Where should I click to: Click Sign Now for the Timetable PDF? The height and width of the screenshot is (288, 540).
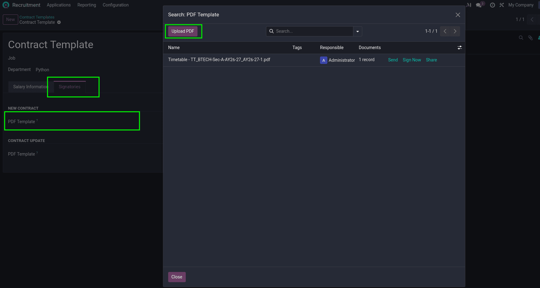(412, 60)
